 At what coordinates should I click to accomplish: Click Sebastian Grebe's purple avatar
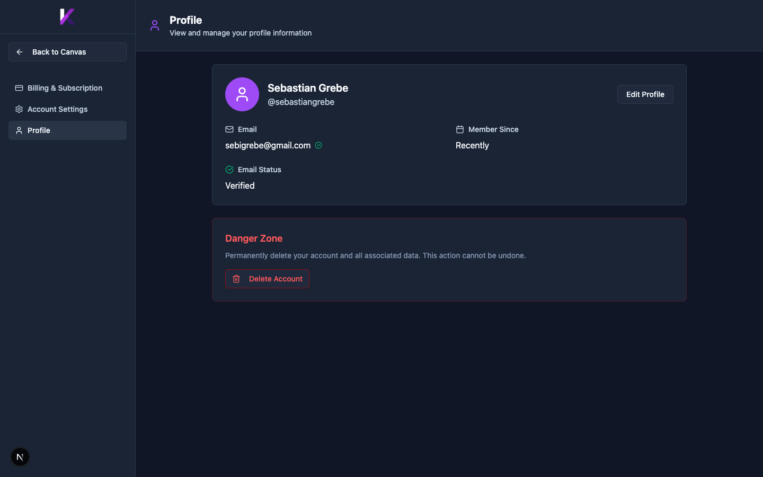tap(242, 94)
